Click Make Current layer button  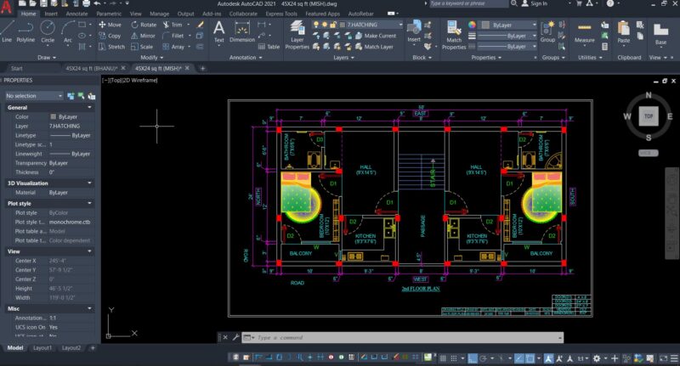376,36
